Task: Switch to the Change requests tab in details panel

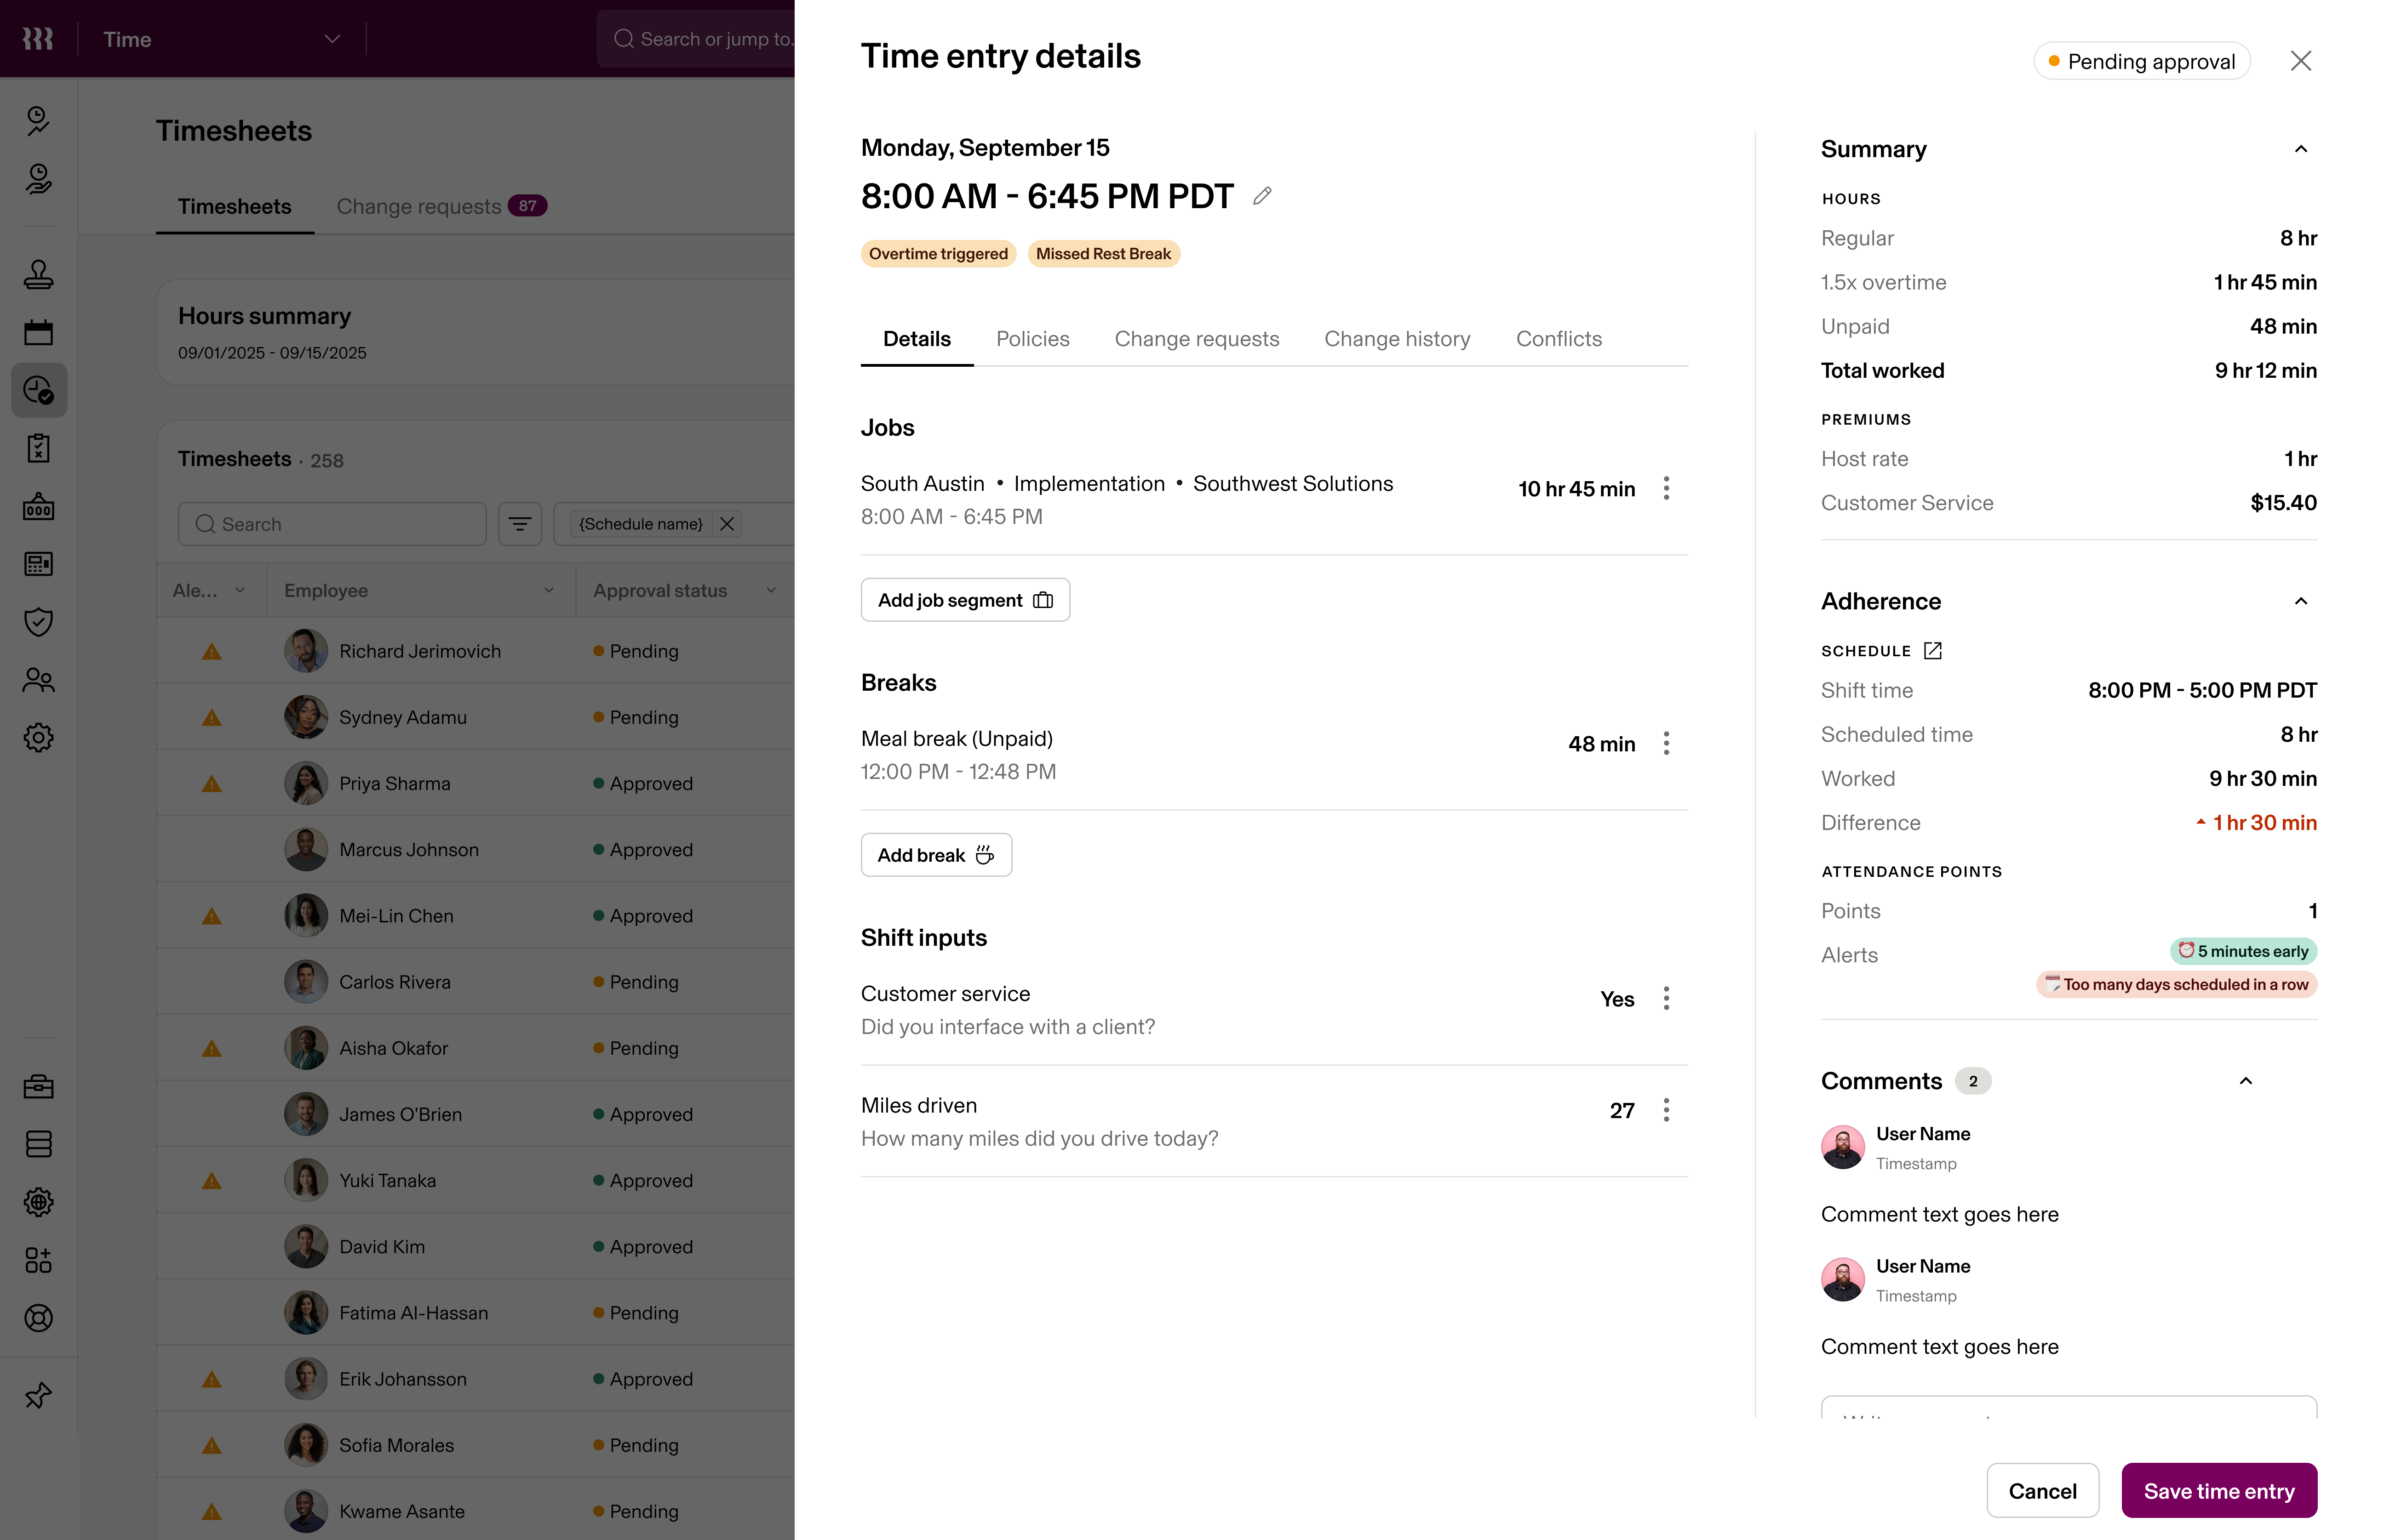Action: coord(1197,339)
